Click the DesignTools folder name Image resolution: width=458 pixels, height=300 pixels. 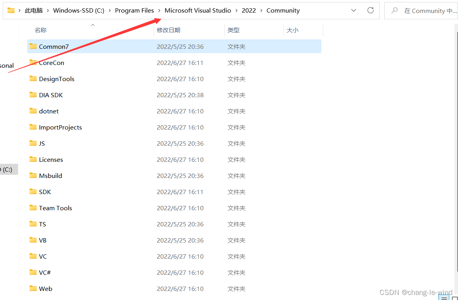pos(57,79)
